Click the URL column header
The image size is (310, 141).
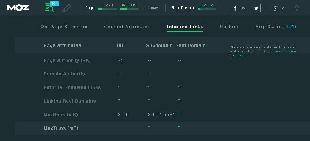tap(121, 45)
